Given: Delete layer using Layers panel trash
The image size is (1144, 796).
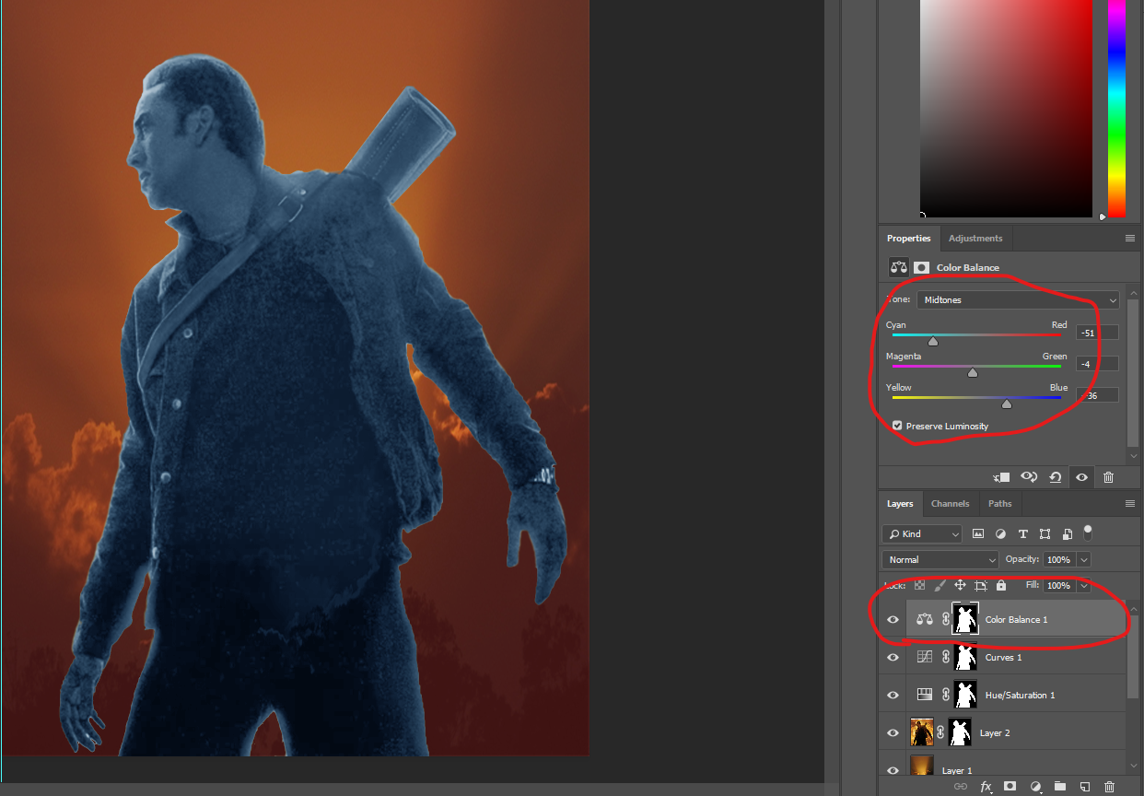Looking at the screenshot, I should click(x=1109, y=787).
